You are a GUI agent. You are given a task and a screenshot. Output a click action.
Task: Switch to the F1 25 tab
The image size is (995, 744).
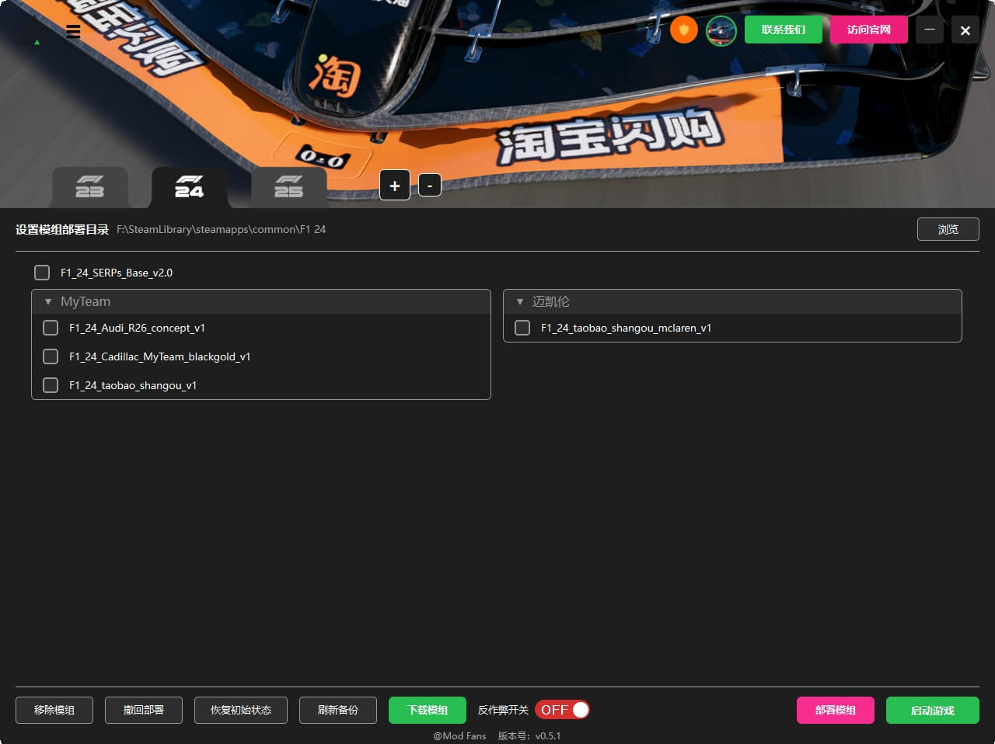click(x=288, y=187)
